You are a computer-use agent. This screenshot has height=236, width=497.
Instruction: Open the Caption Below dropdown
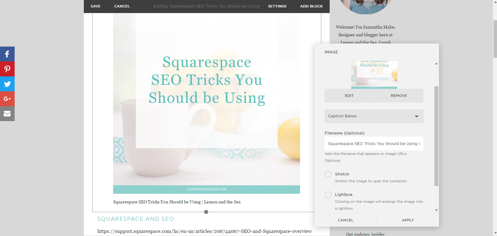[x=374, y=116]
